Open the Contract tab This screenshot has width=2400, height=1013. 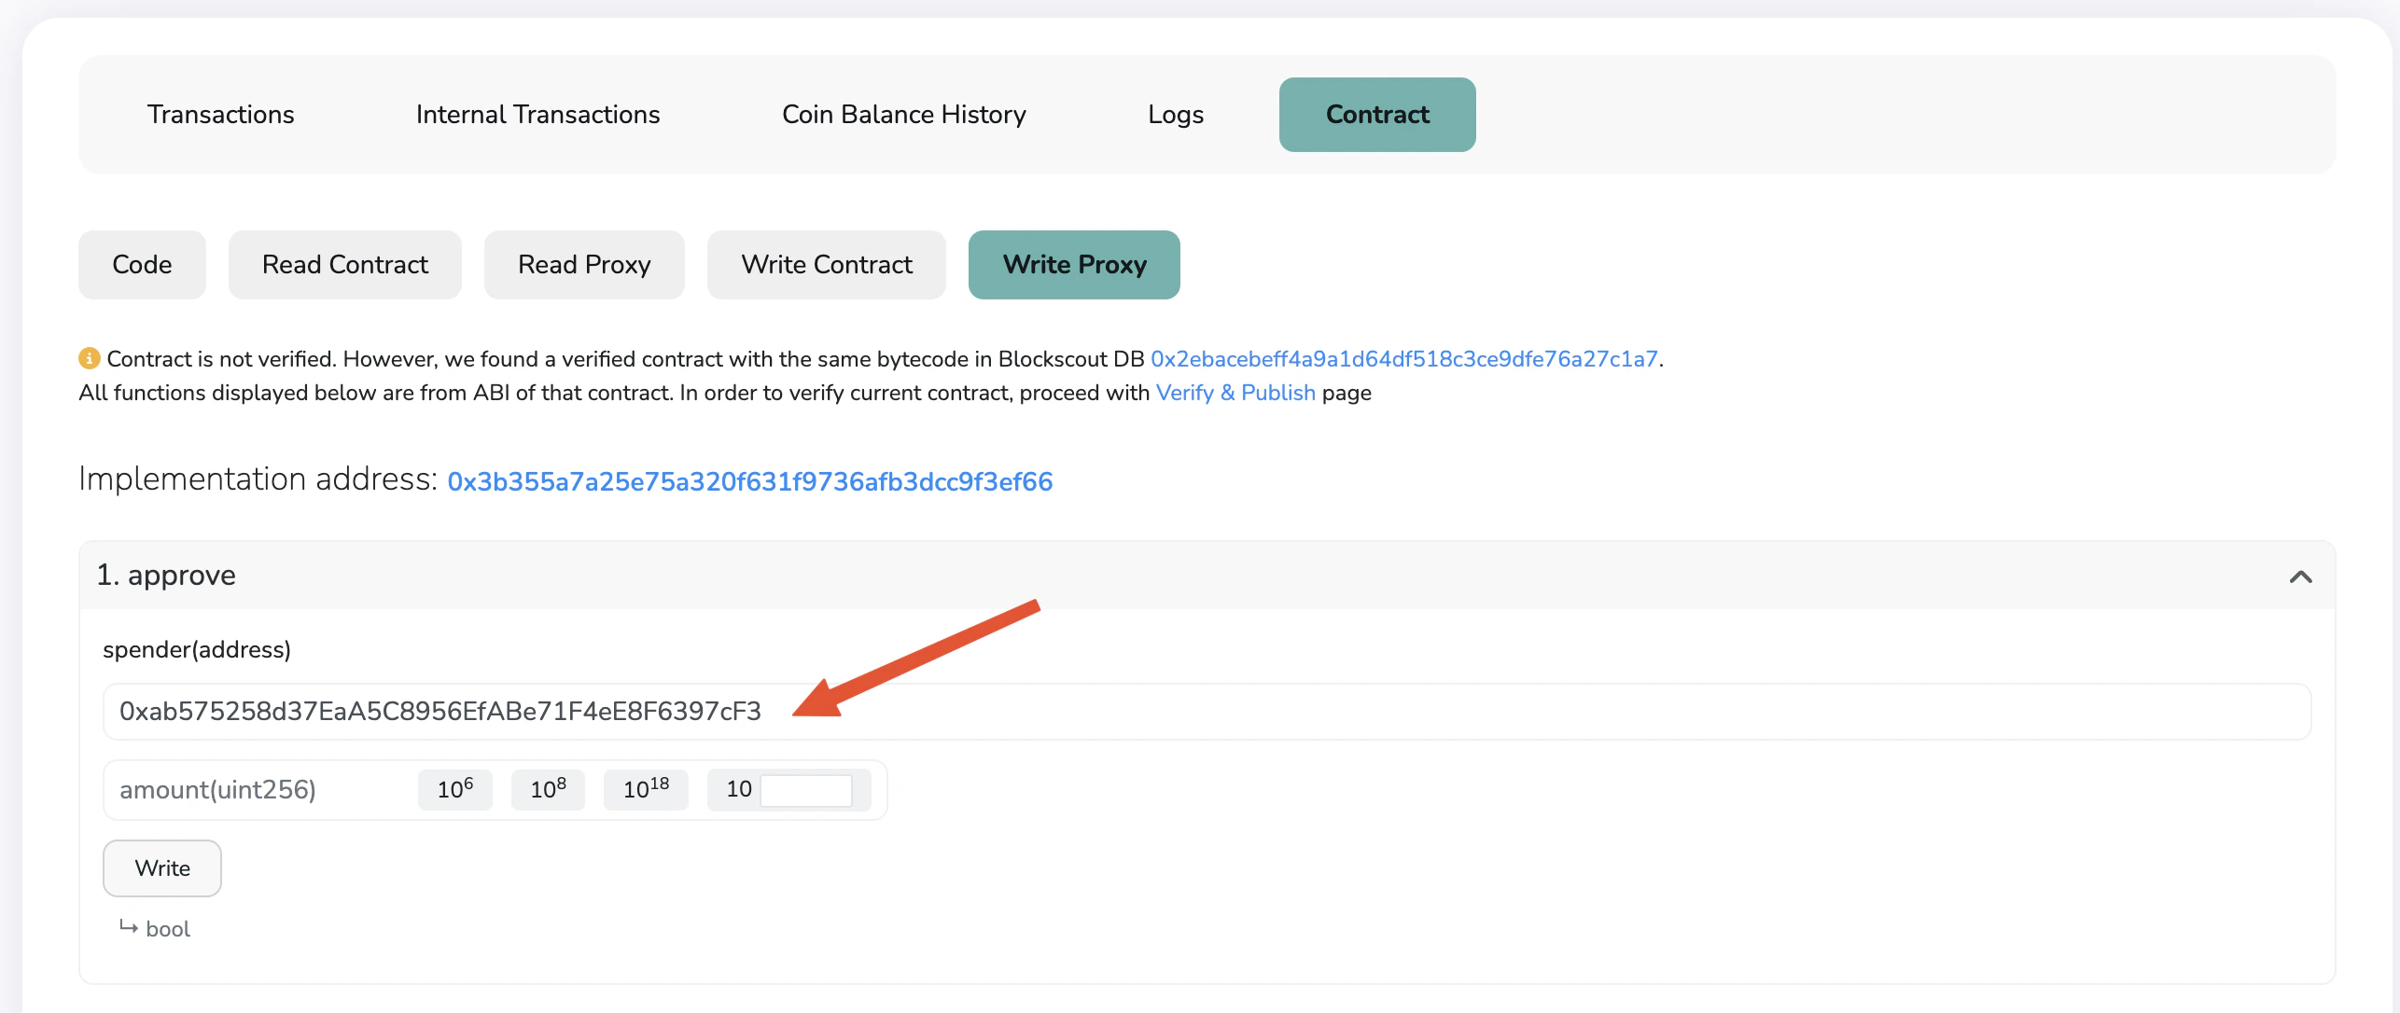tap(1376, 114)
